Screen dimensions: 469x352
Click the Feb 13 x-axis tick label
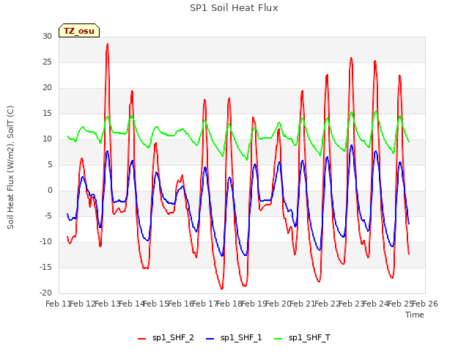pos(108,304)
